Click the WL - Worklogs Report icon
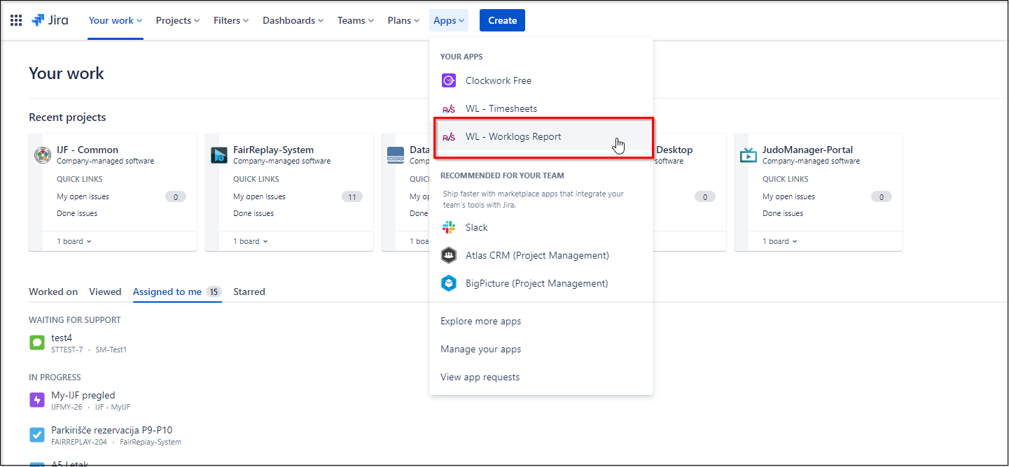The width and height of the screenshot is (1009, 467). pos(449,136)
